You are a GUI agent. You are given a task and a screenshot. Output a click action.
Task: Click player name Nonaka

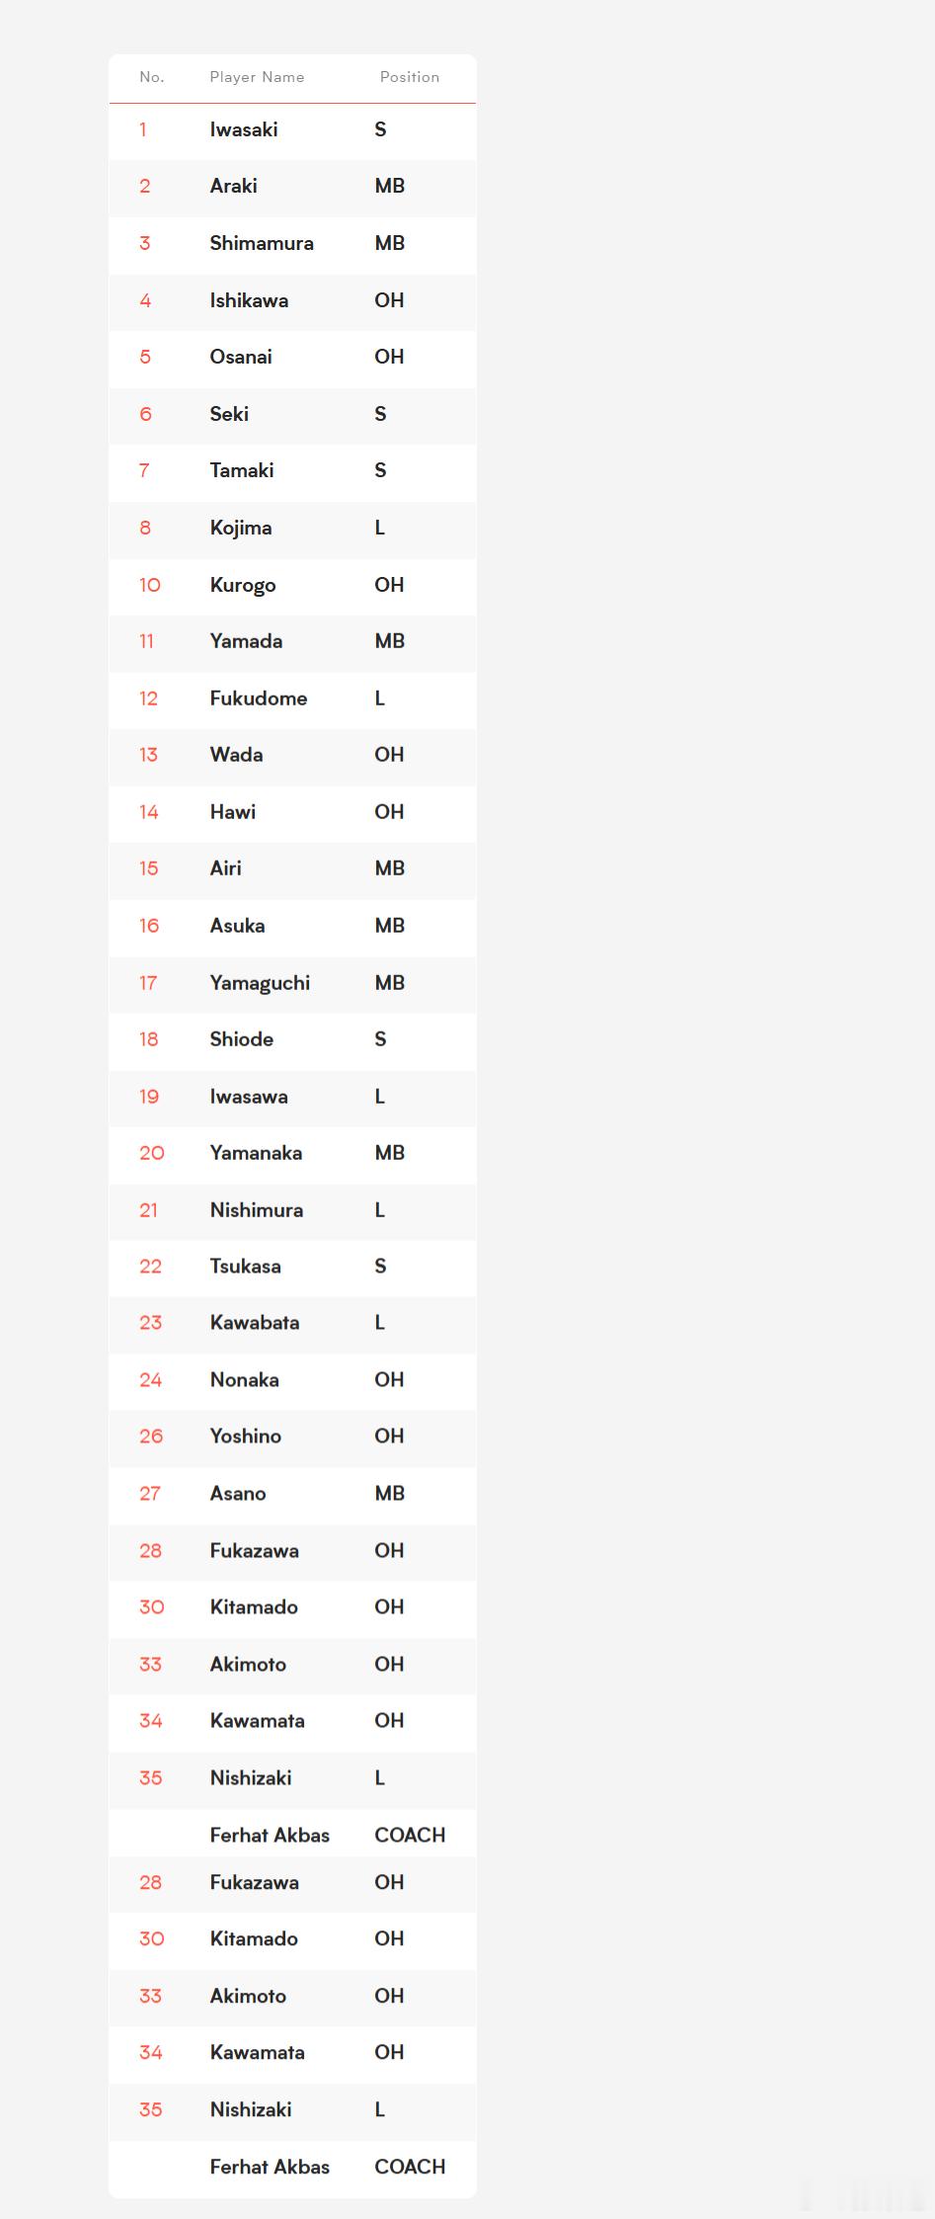[x=244, y=1380]
